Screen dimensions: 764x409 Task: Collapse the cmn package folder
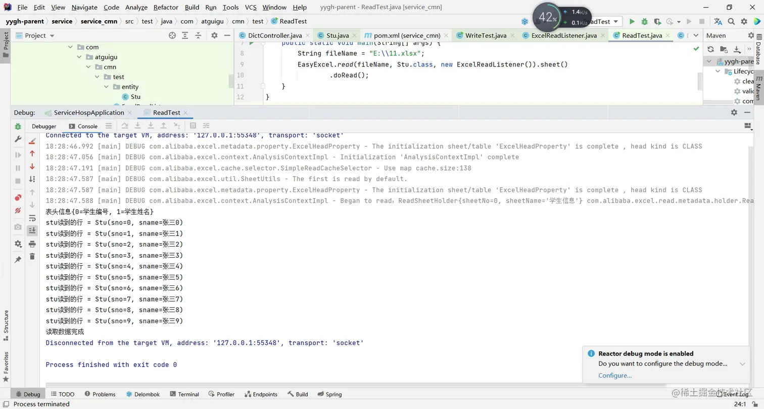tap(88, 67)
